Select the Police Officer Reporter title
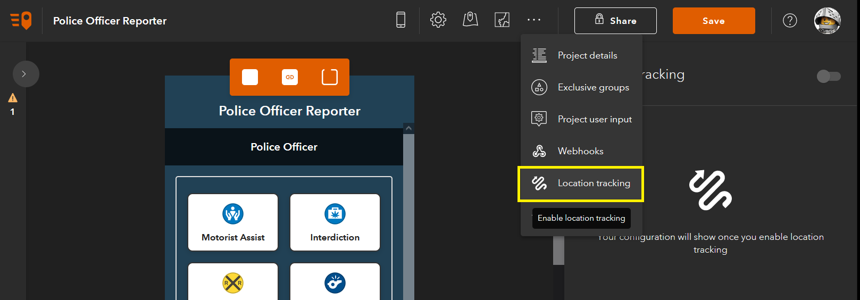Screen dimensions: 860x300 [x=290, y=111]
